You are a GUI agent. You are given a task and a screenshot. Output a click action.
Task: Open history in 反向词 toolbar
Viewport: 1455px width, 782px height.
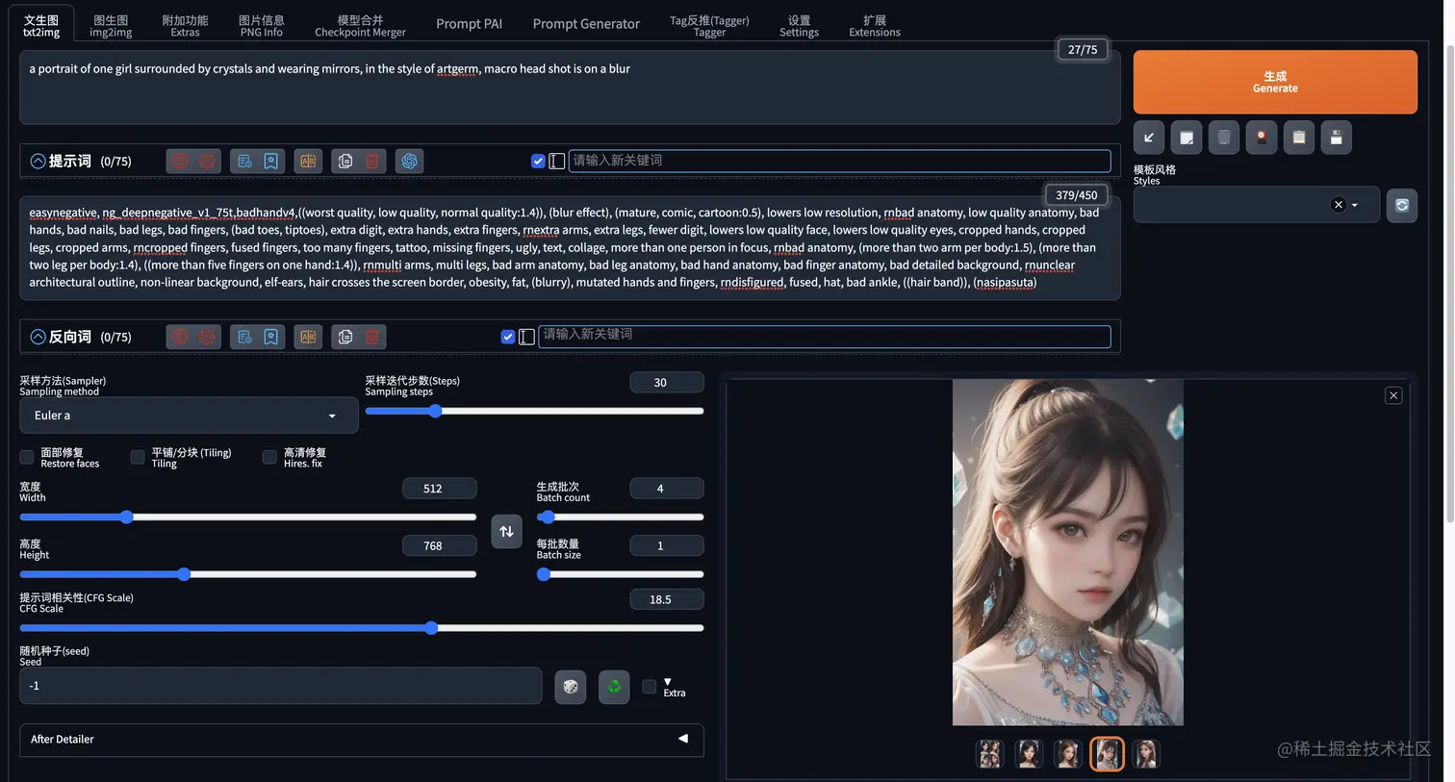(x=244, y=337)
